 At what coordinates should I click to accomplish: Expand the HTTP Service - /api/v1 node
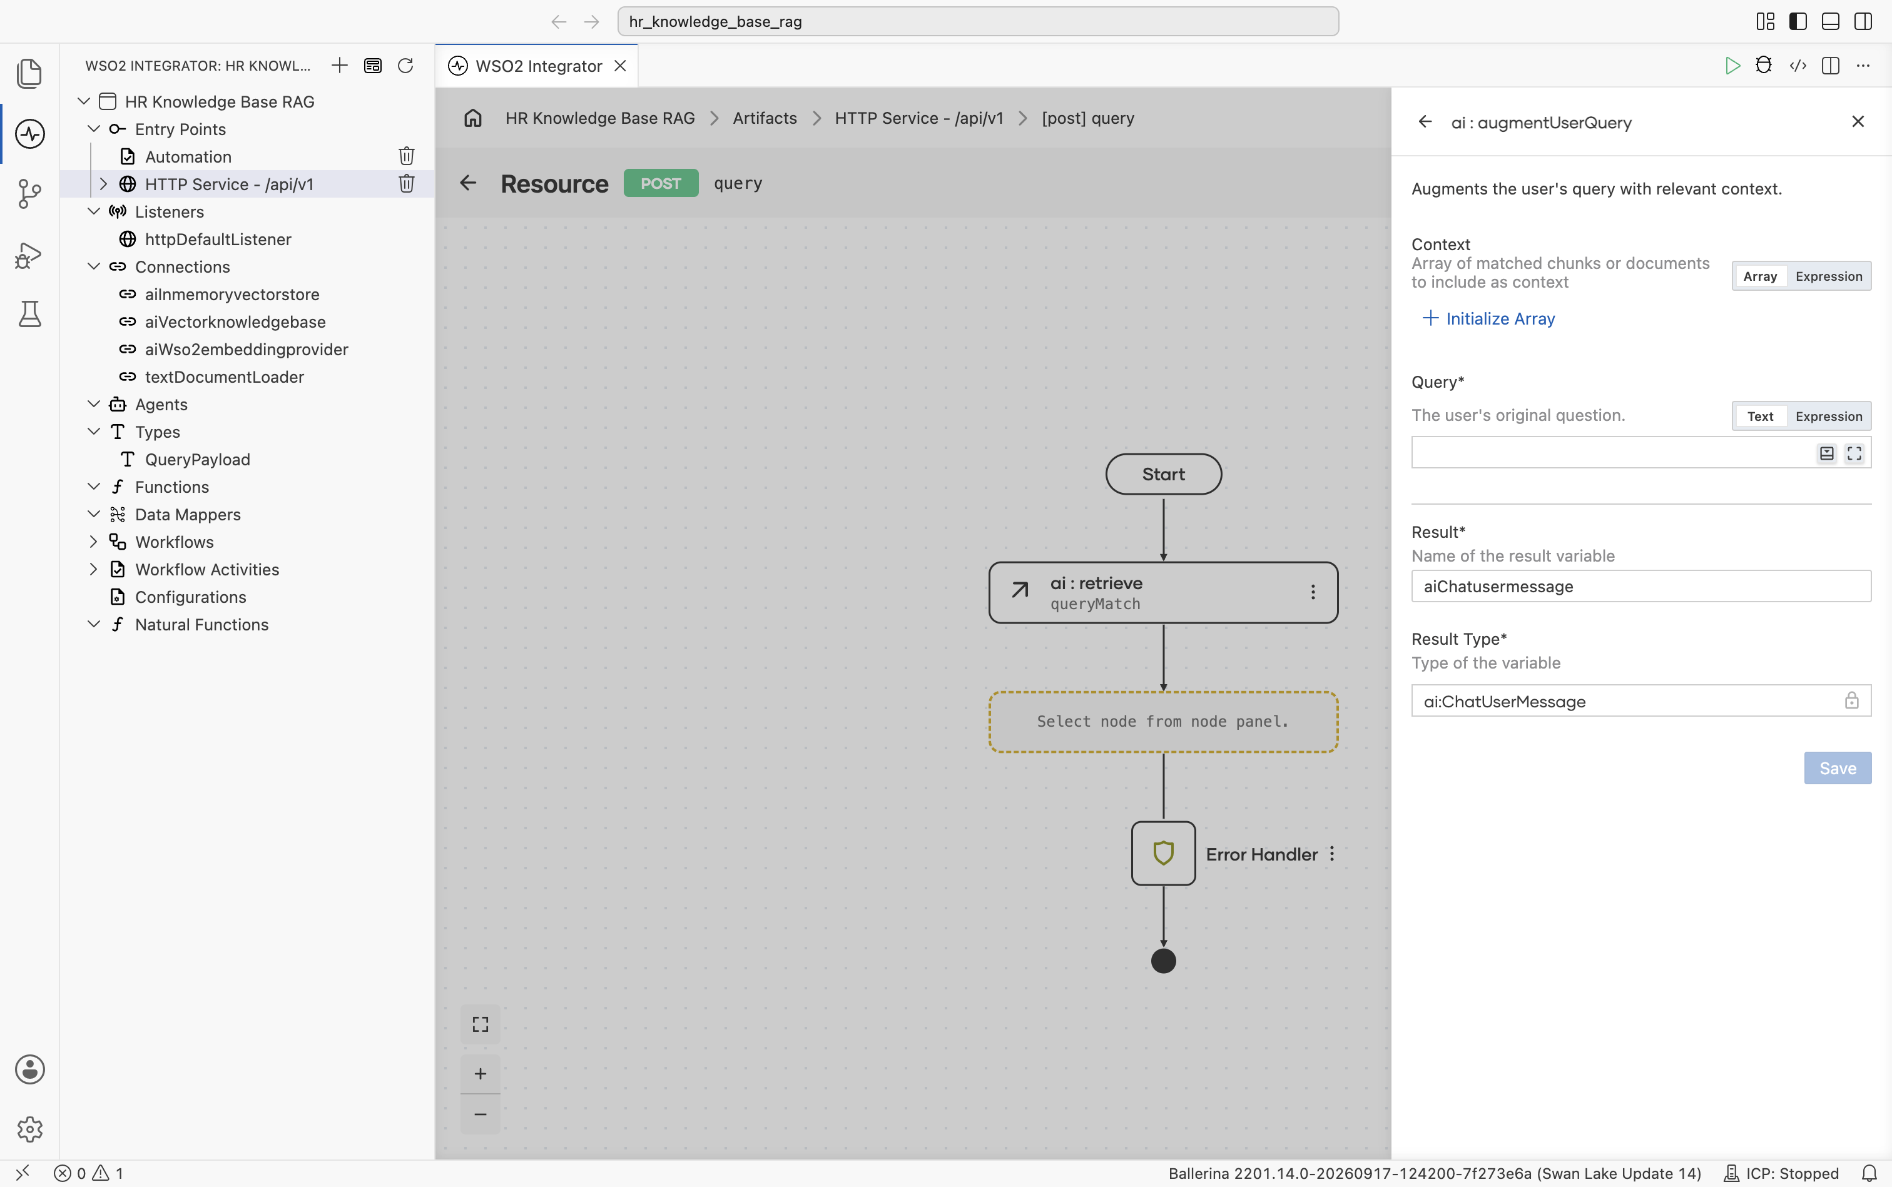click(103, 184)
